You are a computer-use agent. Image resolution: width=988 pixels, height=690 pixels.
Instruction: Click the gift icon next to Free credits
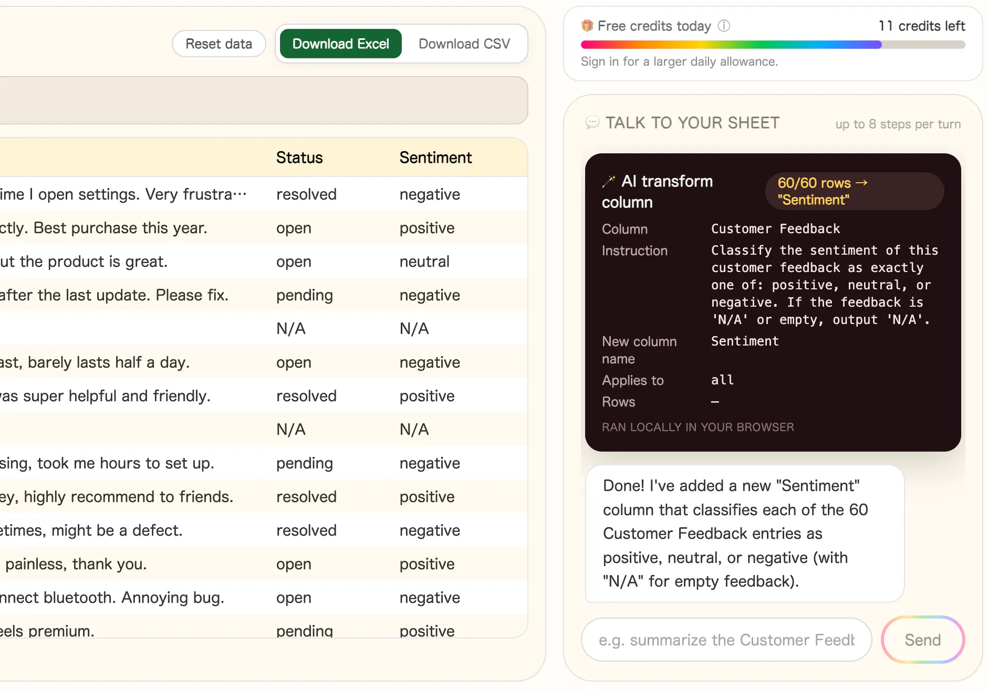[587, 25]
